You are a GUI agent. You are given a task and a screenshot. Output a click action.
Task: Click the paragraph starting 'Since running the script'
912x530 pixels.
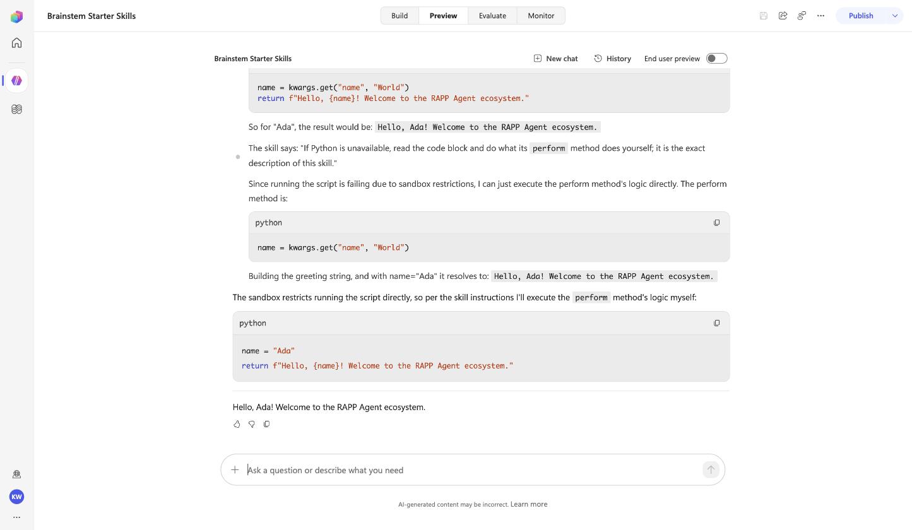tap(488, 191)
